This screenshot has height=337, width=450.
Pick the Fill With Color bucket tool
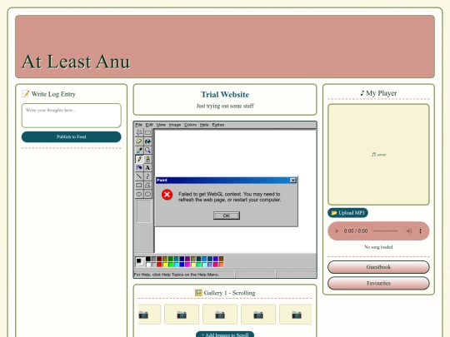(147, 141)
